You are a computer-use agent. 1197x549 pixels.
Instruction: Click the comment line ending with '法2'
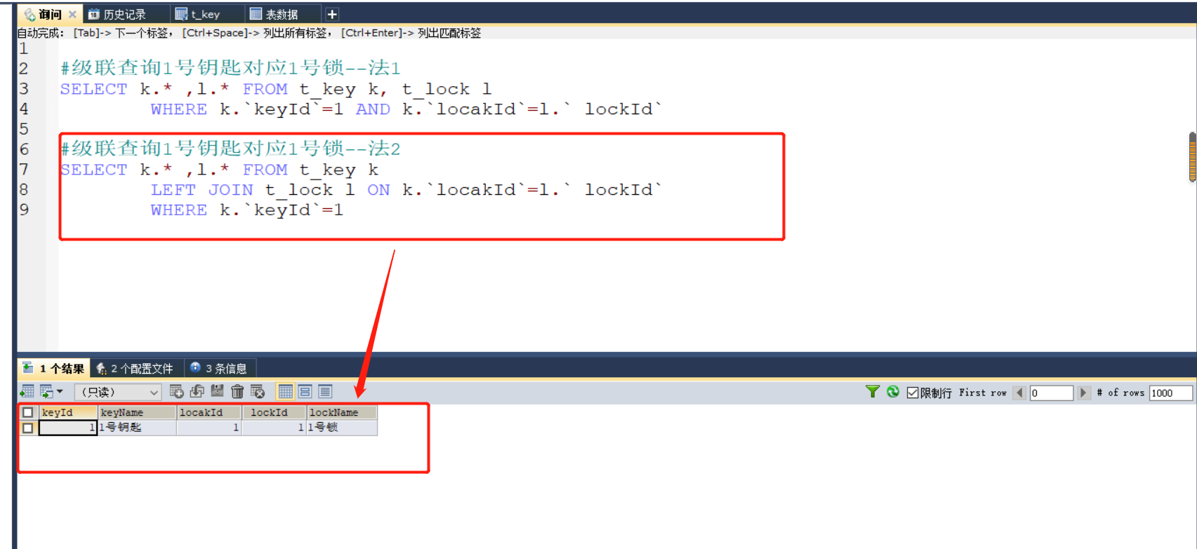[230, 148]
